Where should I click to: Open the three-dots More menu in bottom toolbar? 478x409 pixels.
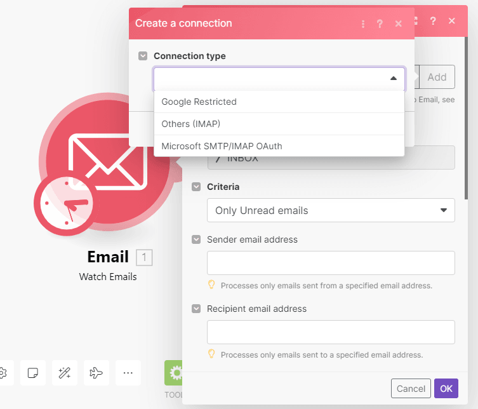[128, 373]
